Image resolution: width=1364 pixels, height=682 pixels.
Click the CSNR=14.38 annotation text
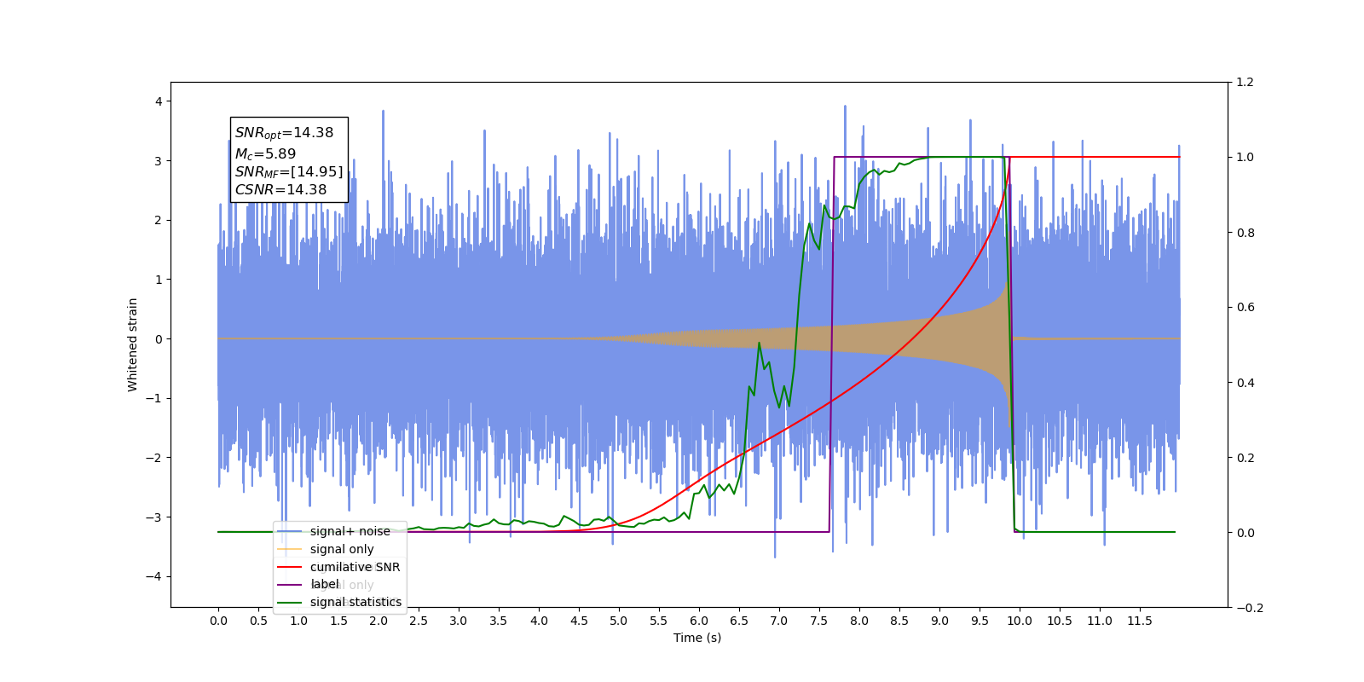(x=280, y=190)
